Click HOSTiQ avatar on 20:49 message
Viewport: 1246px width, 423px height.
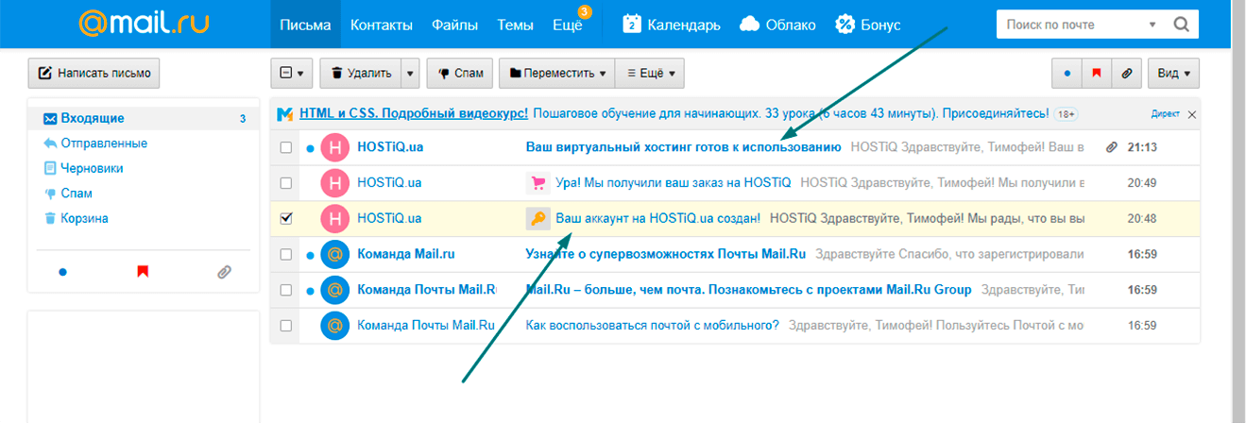point(335,183)
